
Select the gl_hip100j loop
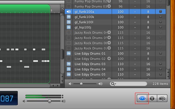tap(83, 27)
